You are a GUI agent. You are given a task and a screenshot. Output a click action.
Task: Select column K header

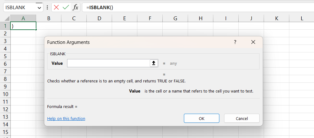click(276, 18)
